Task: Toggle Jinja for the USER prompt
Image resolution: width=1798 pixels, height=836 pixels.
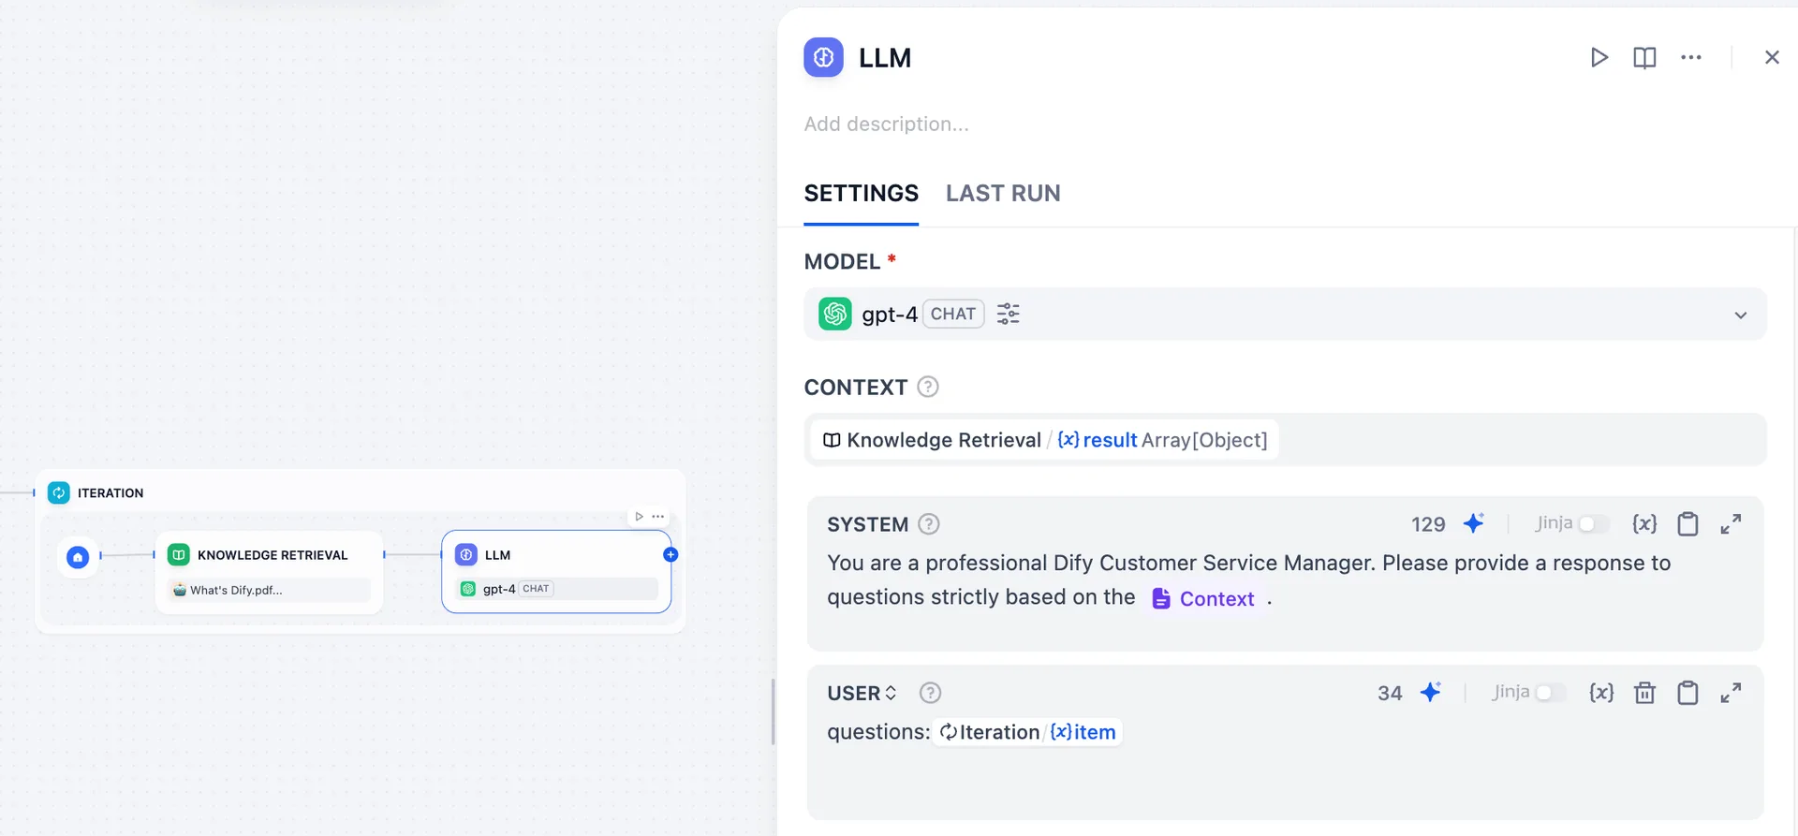Action: pos(1550,693)
